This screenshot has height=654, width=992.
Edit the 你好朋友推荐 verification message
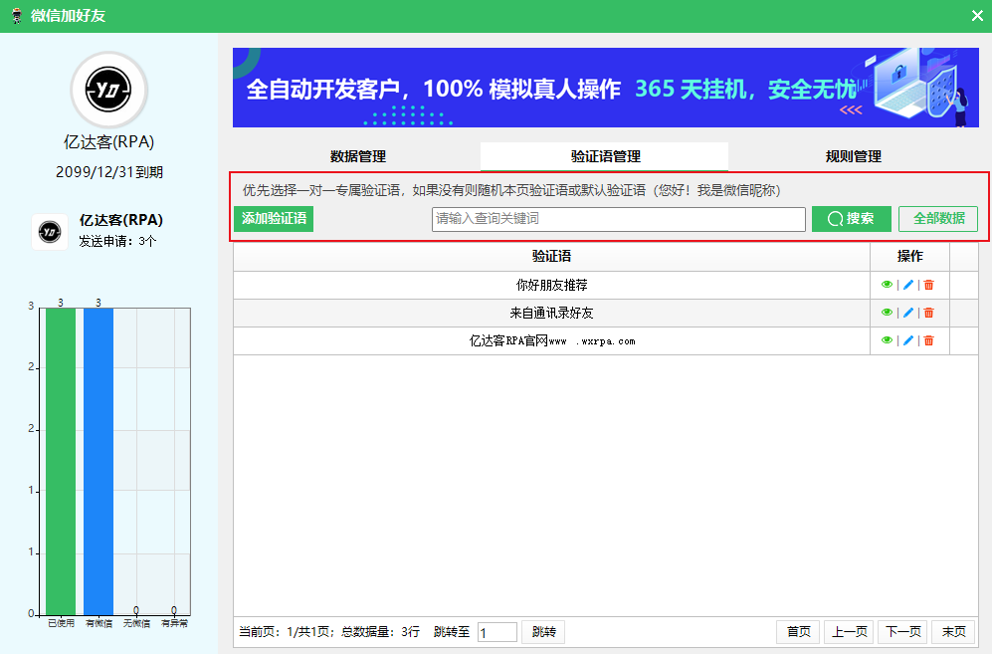pos(907,285)
